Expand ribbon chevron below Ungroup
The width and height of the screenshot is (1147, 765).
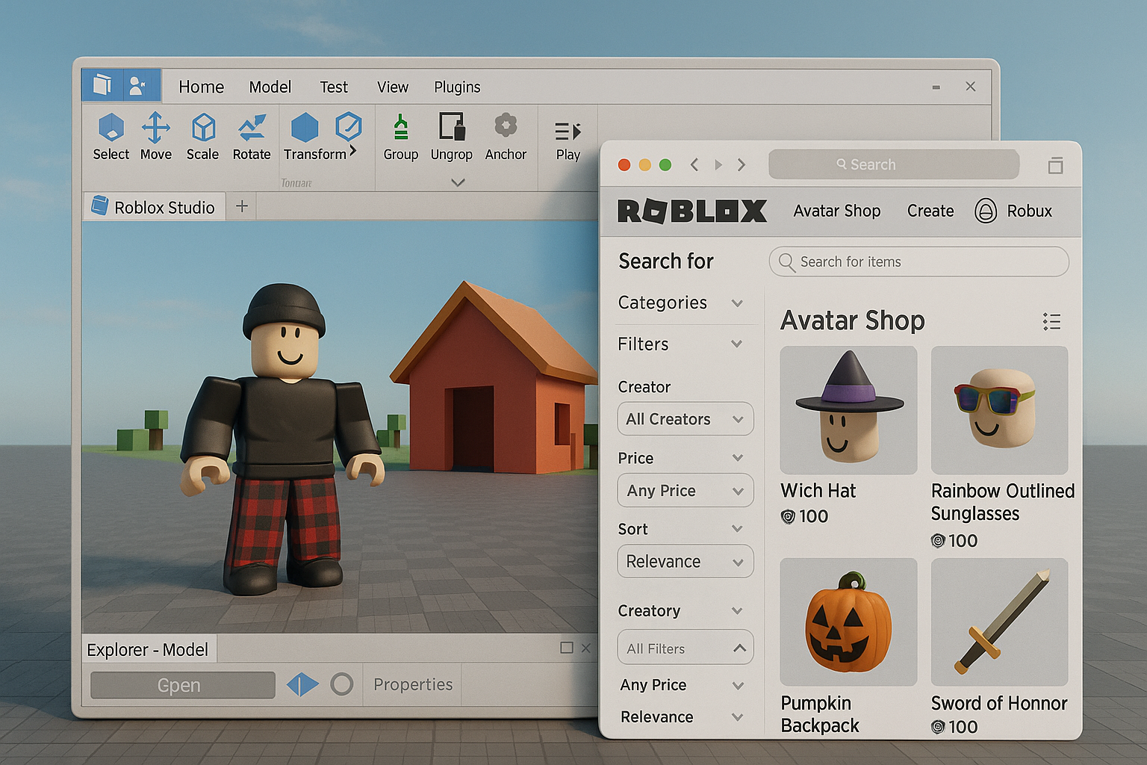[x=458, y=182]
